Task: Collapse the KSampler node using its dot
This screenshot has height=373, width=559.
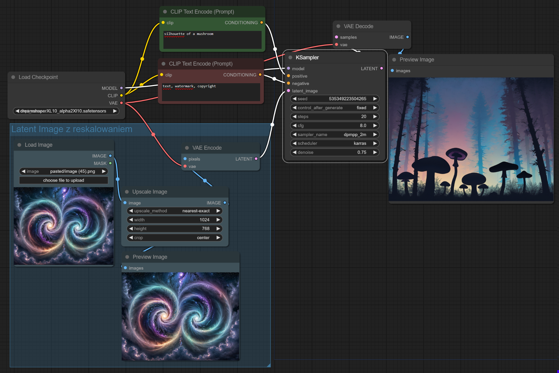Action: pos(290,57)
